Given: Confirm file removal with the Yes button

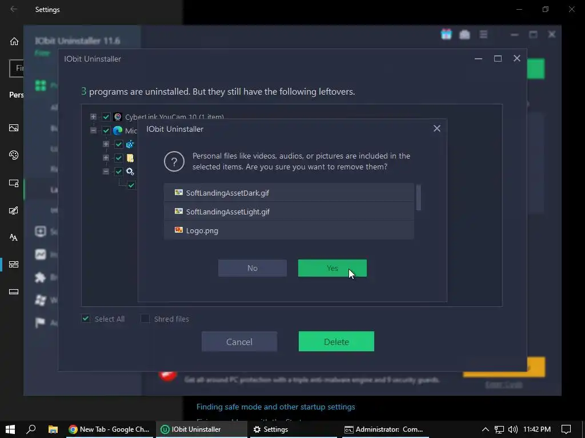Looking at the screenshot, I should point(332,268).
